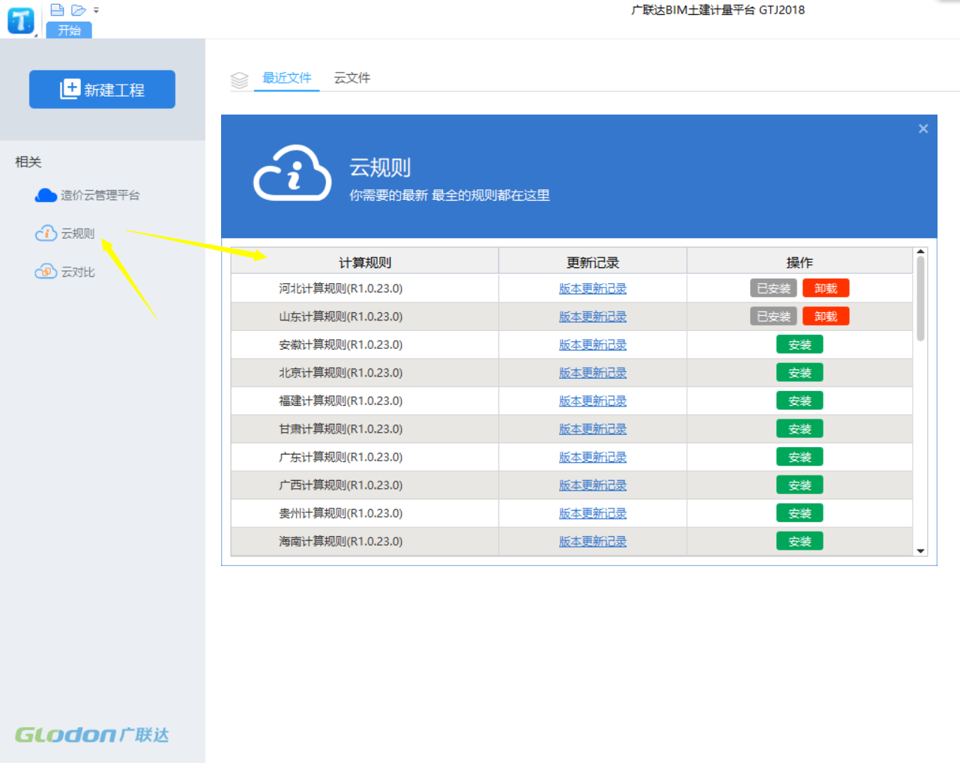Click the 计算规则 column header
960x763 pixels.
[365, 262]
